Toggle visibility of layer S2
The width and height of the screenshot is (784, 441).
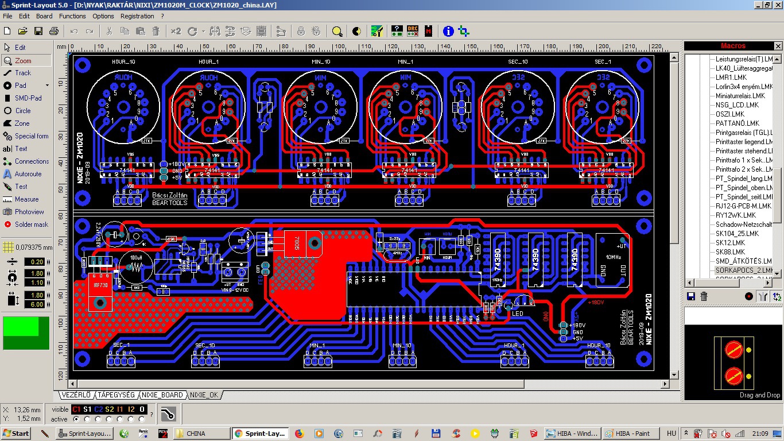click(110, 409)
